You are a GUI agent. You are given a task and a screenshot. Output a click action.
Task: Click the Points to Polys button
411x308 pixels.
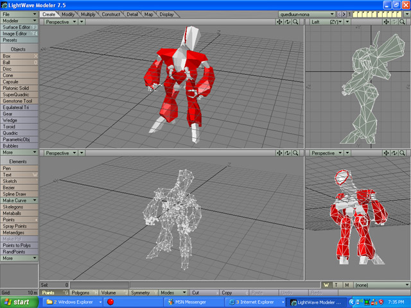[x=19, y=245]
